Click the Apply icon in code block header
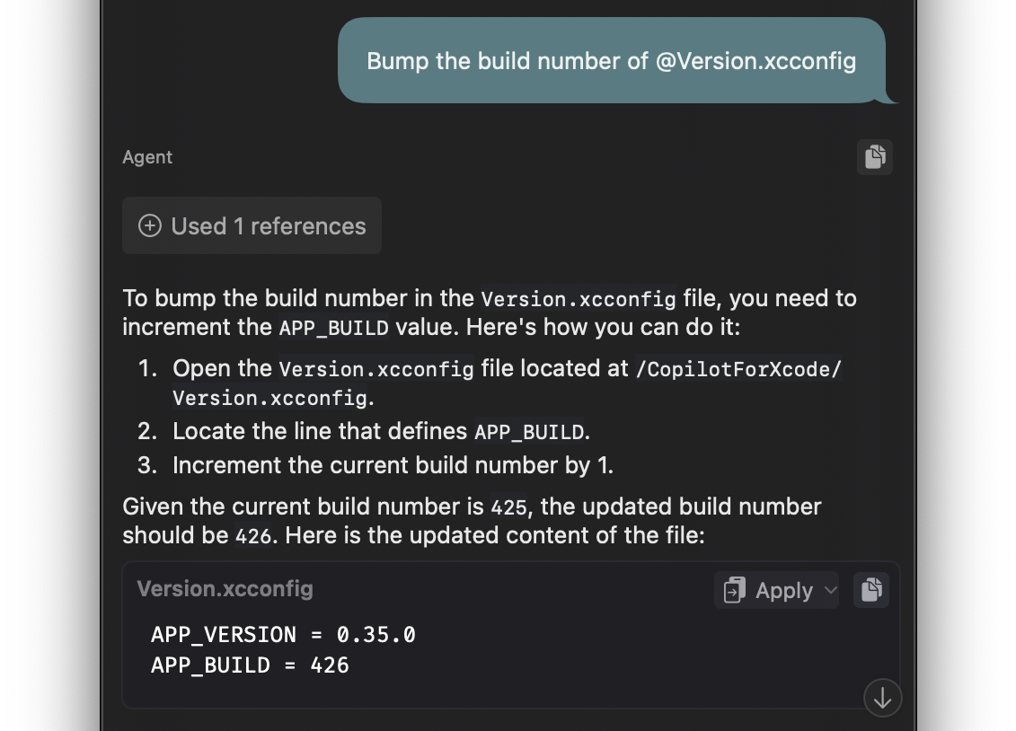The image size is (1016, 731). (x=735, y=591)
